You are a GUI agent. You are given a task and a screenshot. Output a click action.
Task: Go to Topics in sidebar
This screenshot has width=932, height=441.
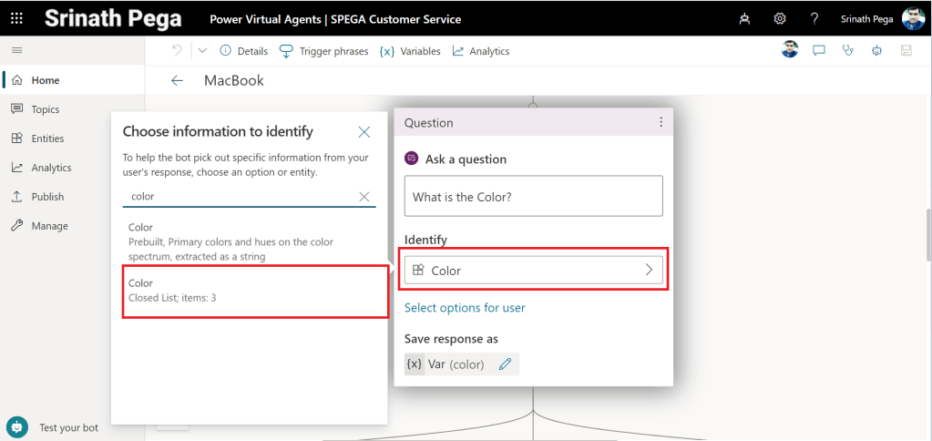[x=45, y=109]
